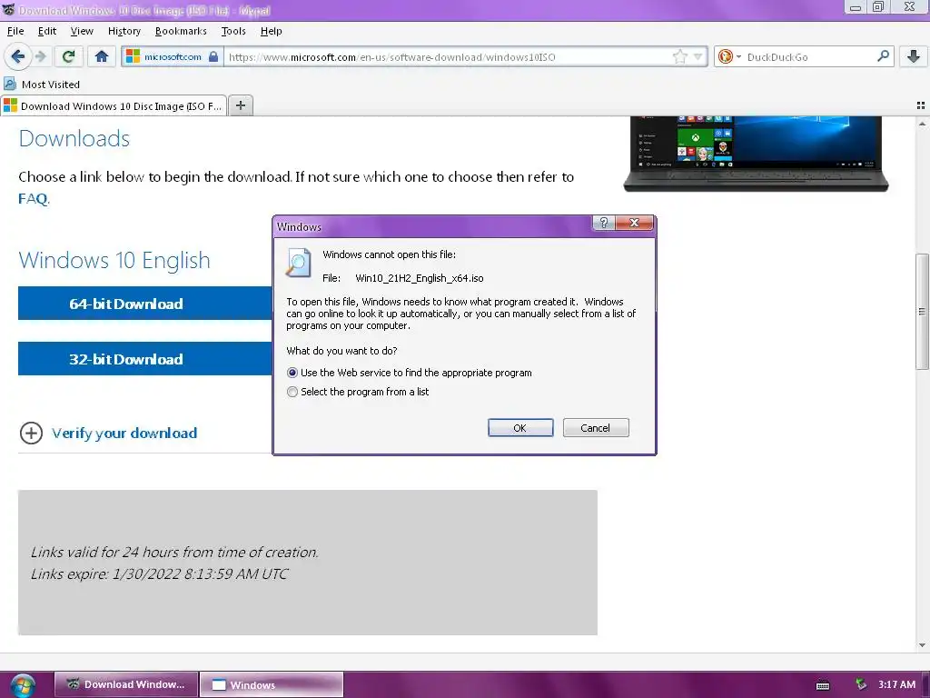Viewport: 930px width, 698px height.
Task: Click the forward navigation arrow
Action: (40, 57)
